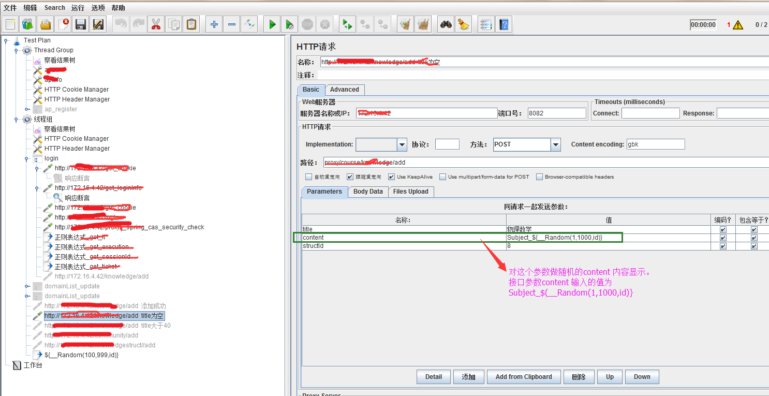769x396 pixels.
Task: Click the Reset Search brush icon
Action: [x=463, y=24]
